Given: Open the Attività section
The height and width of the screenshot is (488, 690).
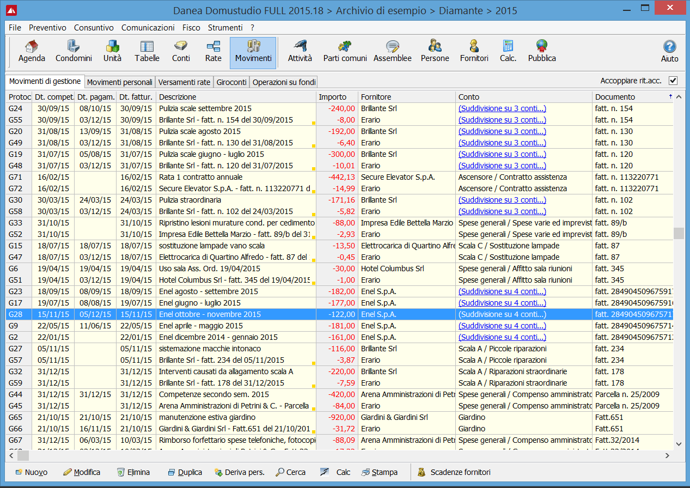Looking at the screenshot, I should (x=300, y=52).
